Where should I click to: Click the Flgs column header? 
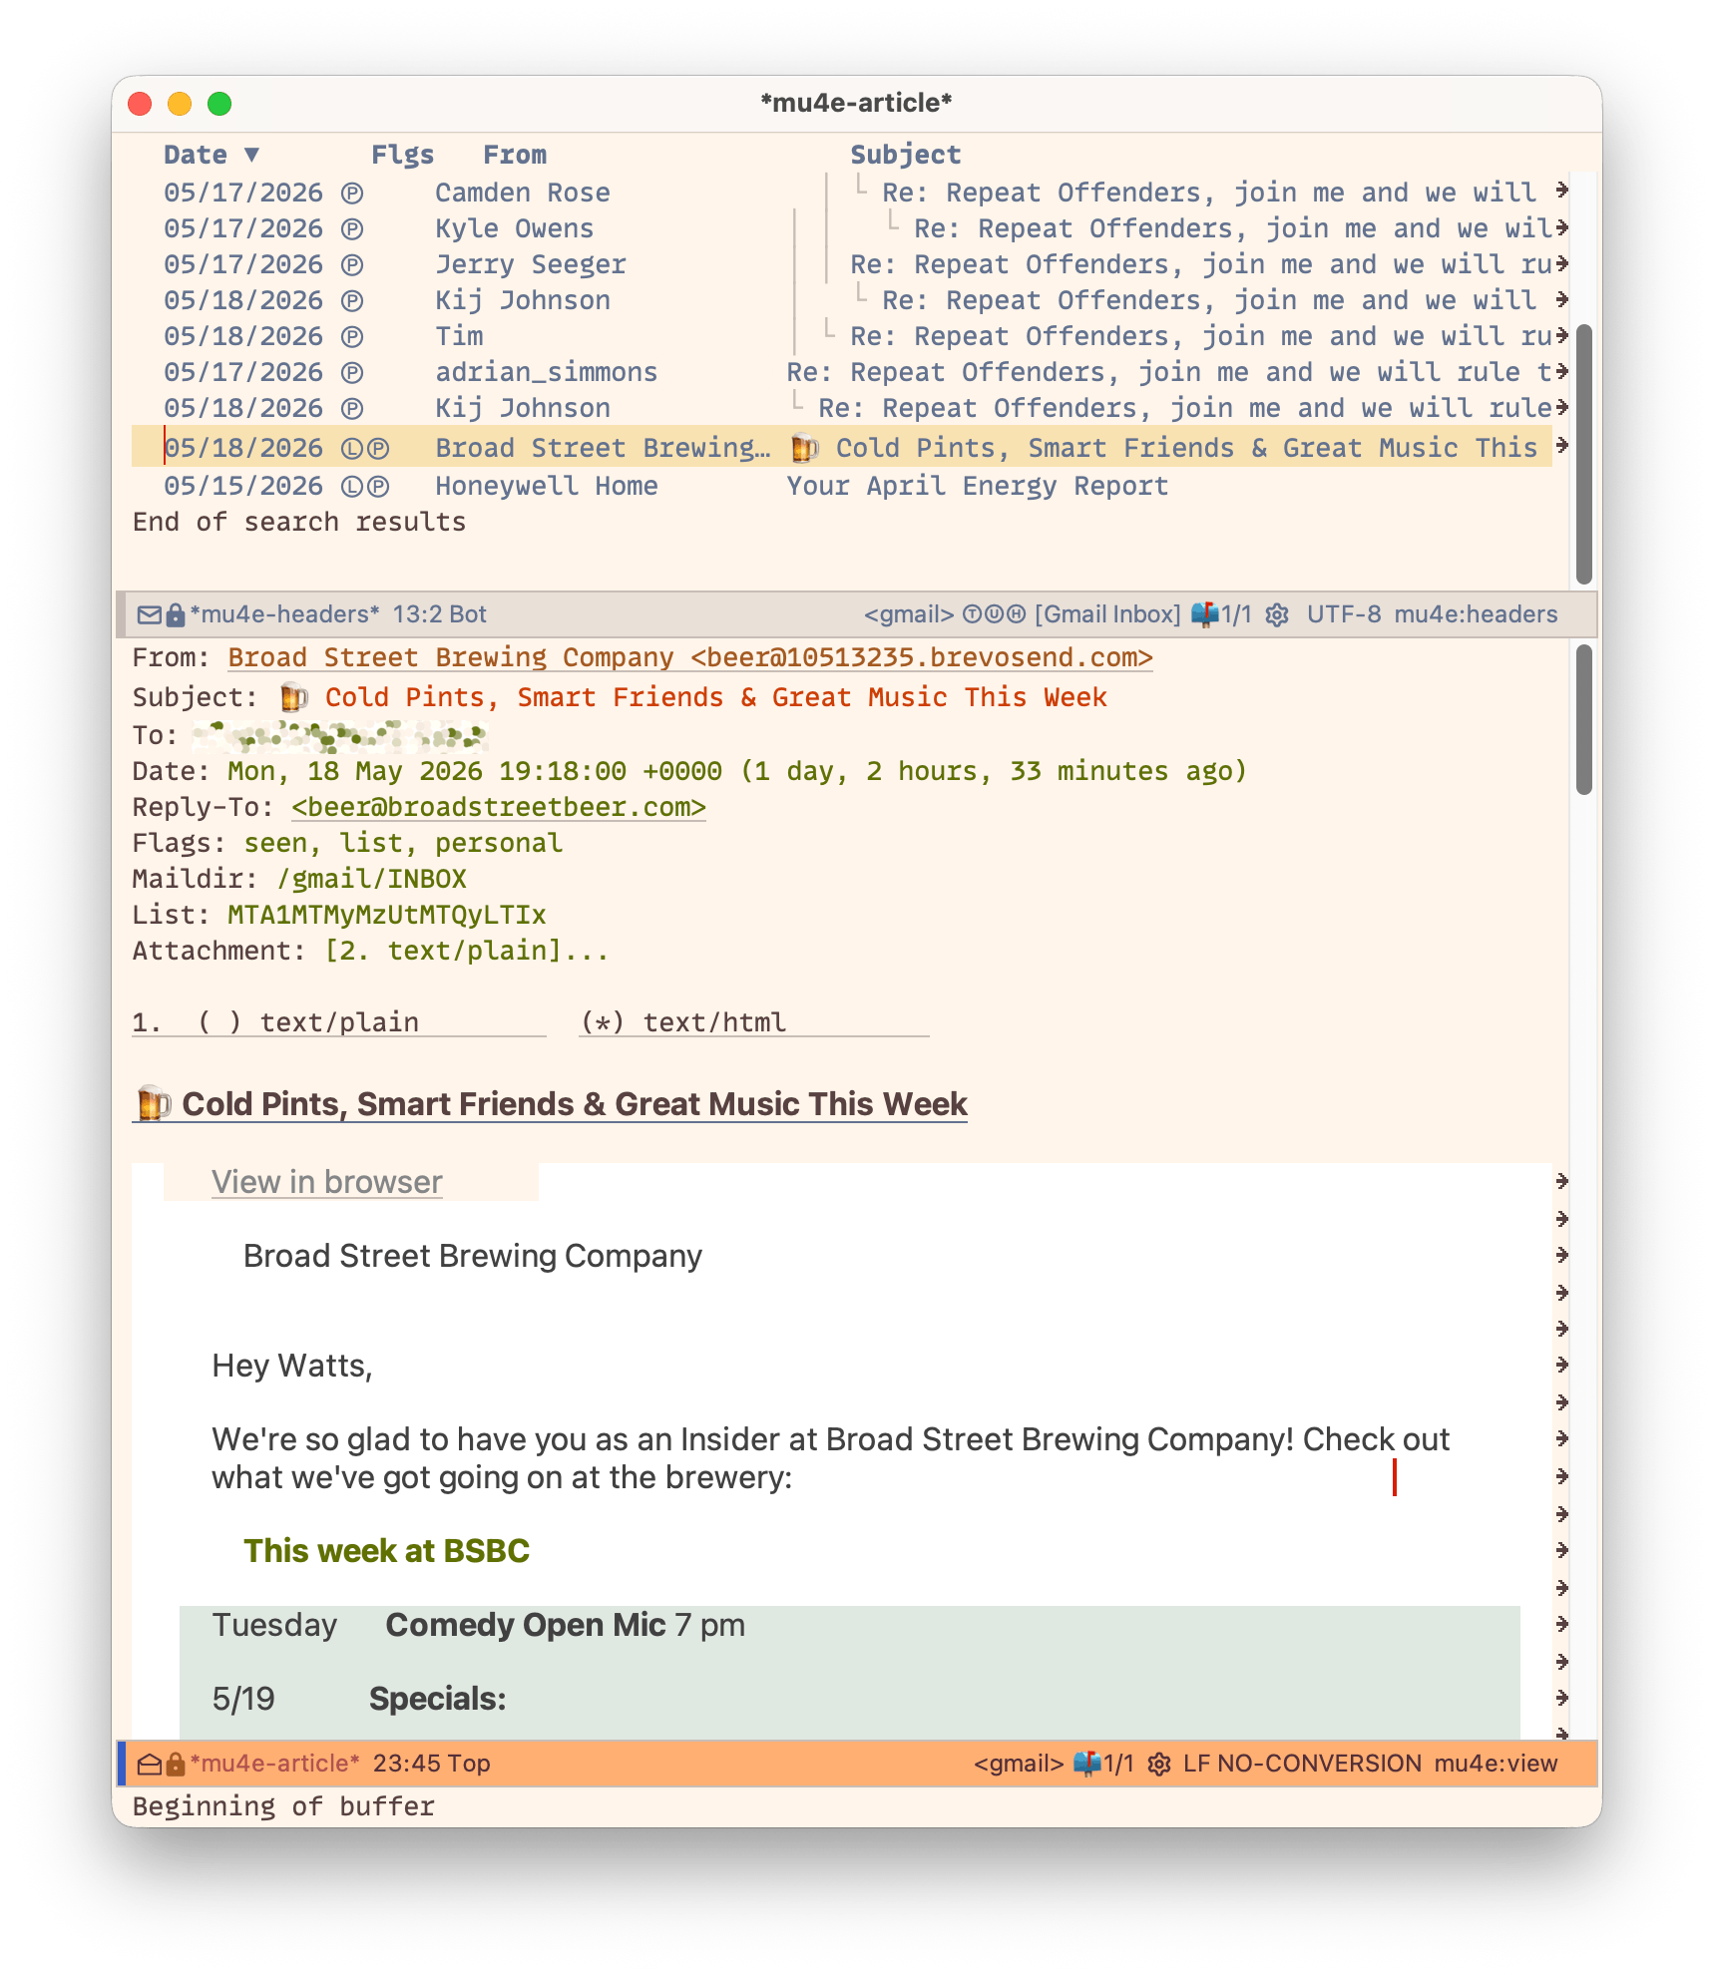click(x=402, y=155)
